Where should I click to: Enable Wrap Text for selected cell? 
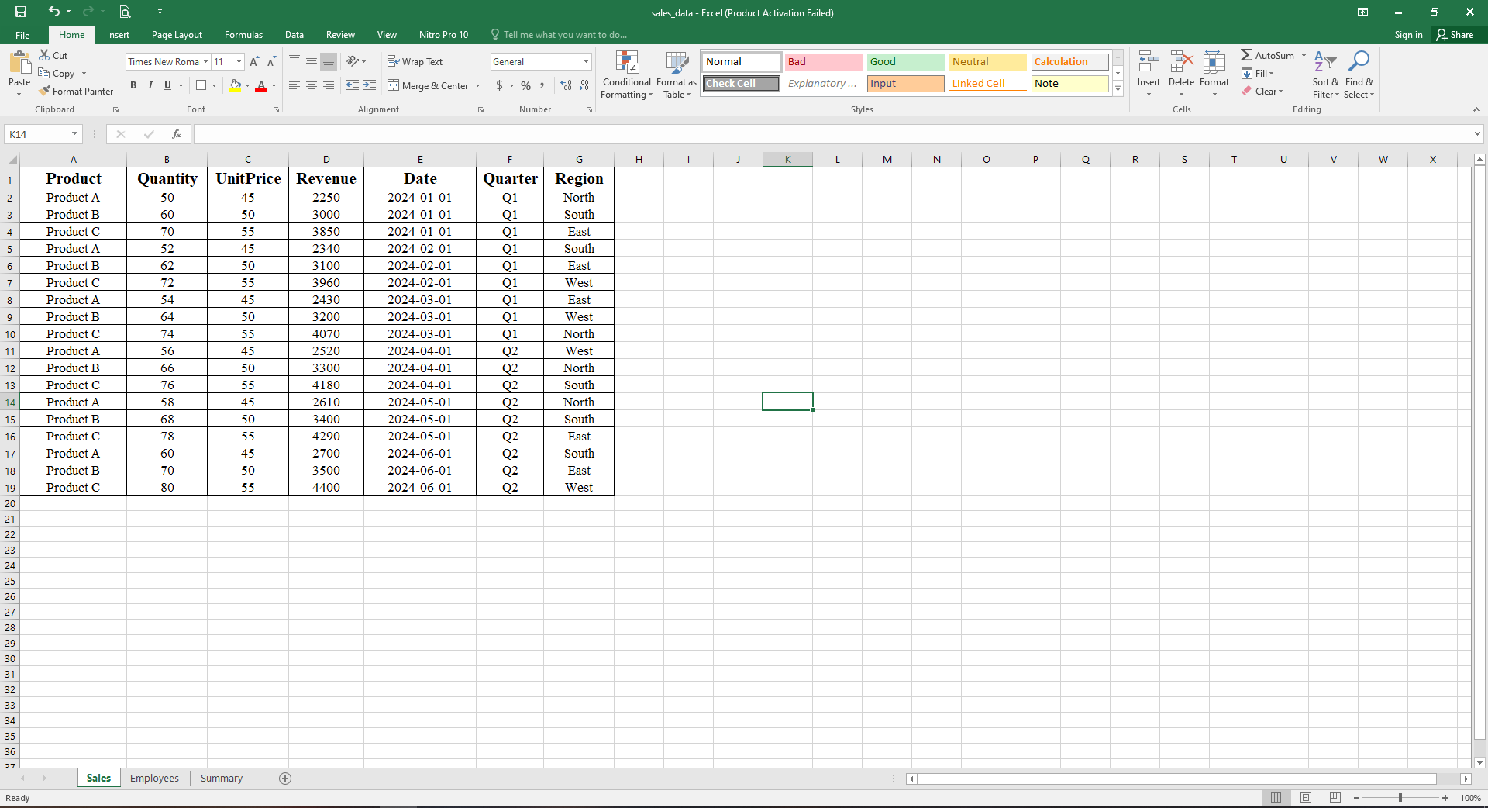416,61
